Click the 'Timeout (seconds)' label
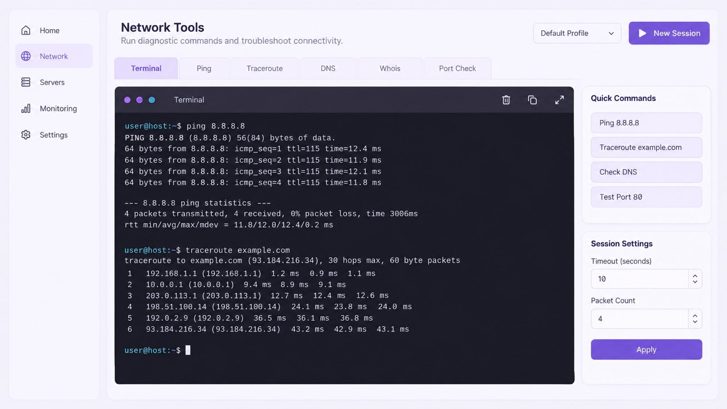Image resolution: width=727 pixels, height=409 pixels. click(x=621, y=261)
